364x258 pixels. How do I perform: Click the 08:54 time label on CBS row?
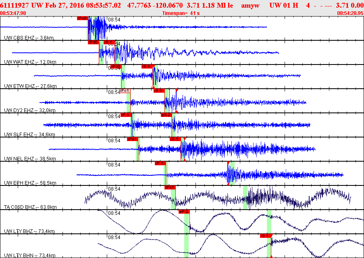click(114, 20)
